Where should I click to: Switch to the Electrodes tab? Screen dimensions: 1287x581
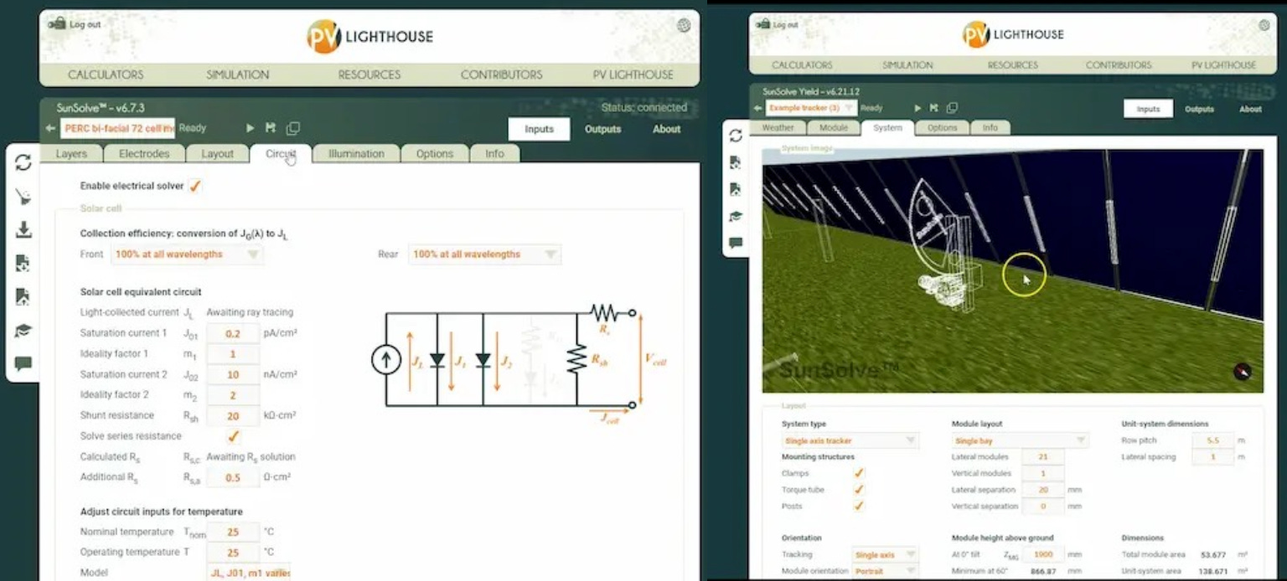pyautogui.click(x=144, y=154)
